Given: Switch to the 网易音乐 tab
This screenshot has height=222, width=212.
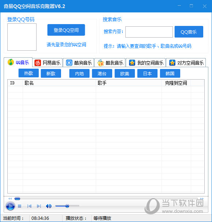Looking at the screenshot, I should click(48, 63).
